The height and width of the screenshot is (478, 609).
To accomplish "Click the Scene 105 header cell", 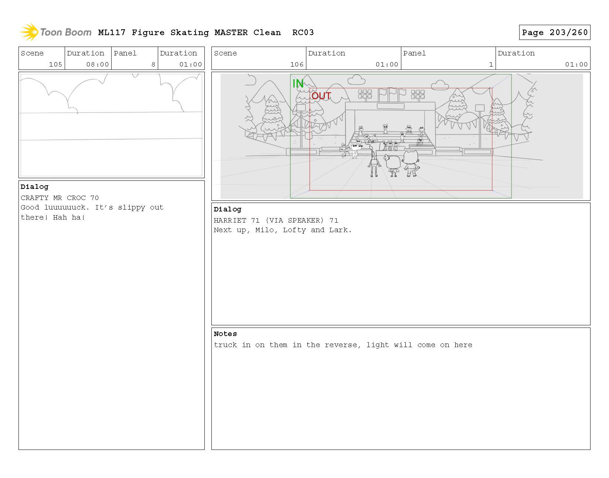I will (x=42, y=58).
